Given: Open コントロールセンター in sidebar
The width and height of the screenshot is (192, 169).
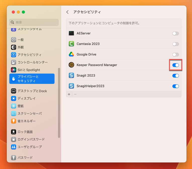Looking at the screenshot, I should [x=32, y=62].
